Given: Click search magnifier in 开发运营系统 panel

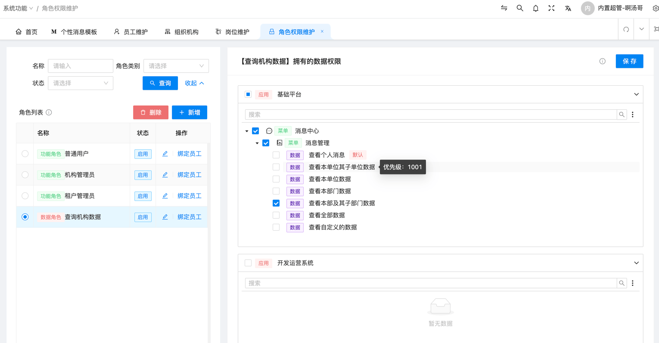Looking at the screenshot, I should point(622,283).
